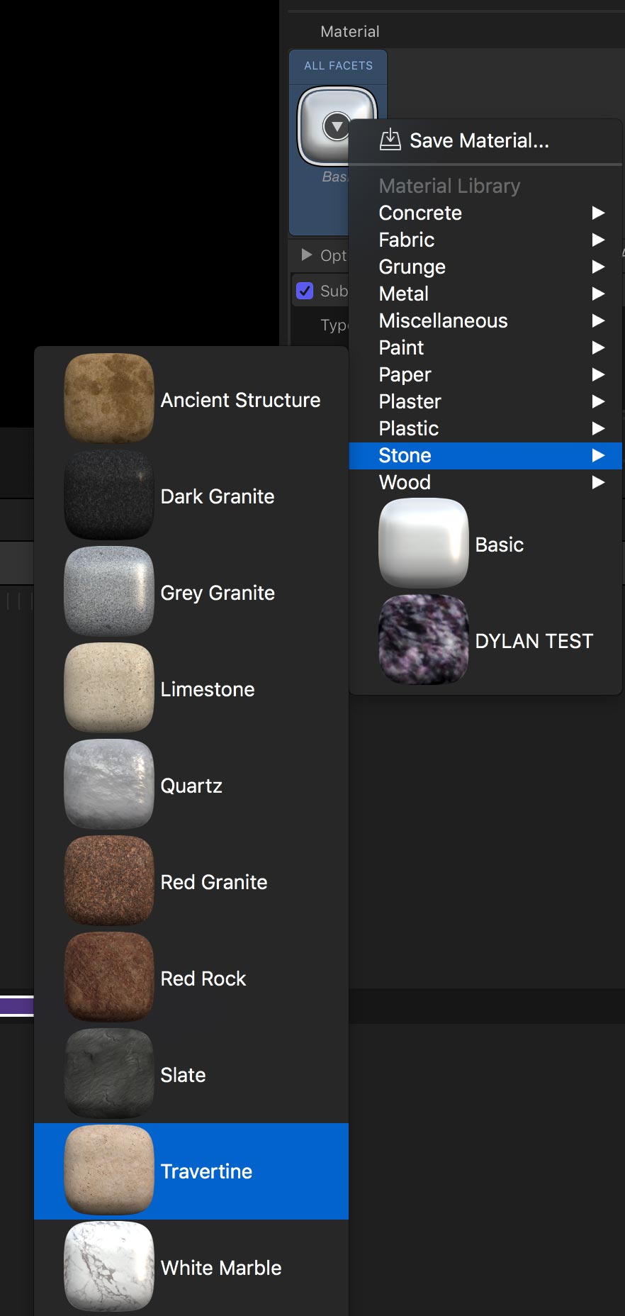Screen dimensions: 625x1316
Task: Open the Paint submenu
Action: click(485, 347)
